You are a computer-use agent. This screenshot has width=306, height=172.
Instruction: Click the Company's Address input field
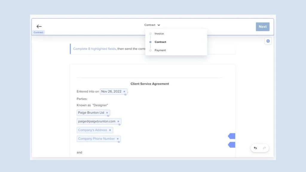(x=93, y=130)
